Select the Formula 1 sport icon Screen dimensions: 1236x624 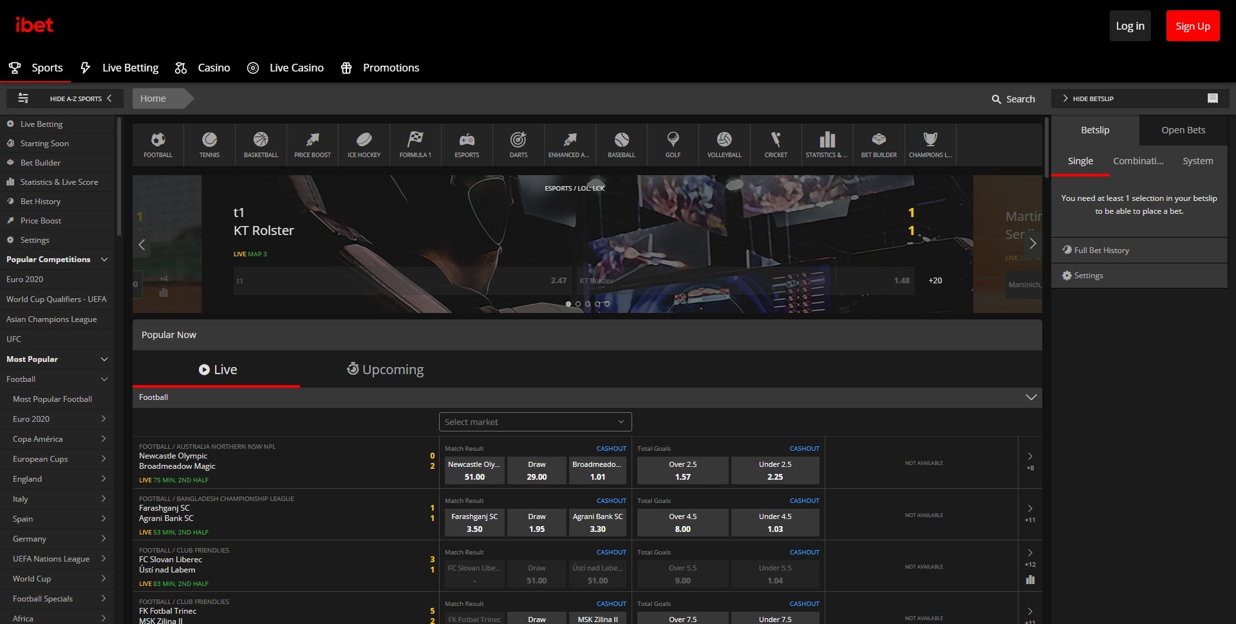pyautogui.click(x=415, y=144)
